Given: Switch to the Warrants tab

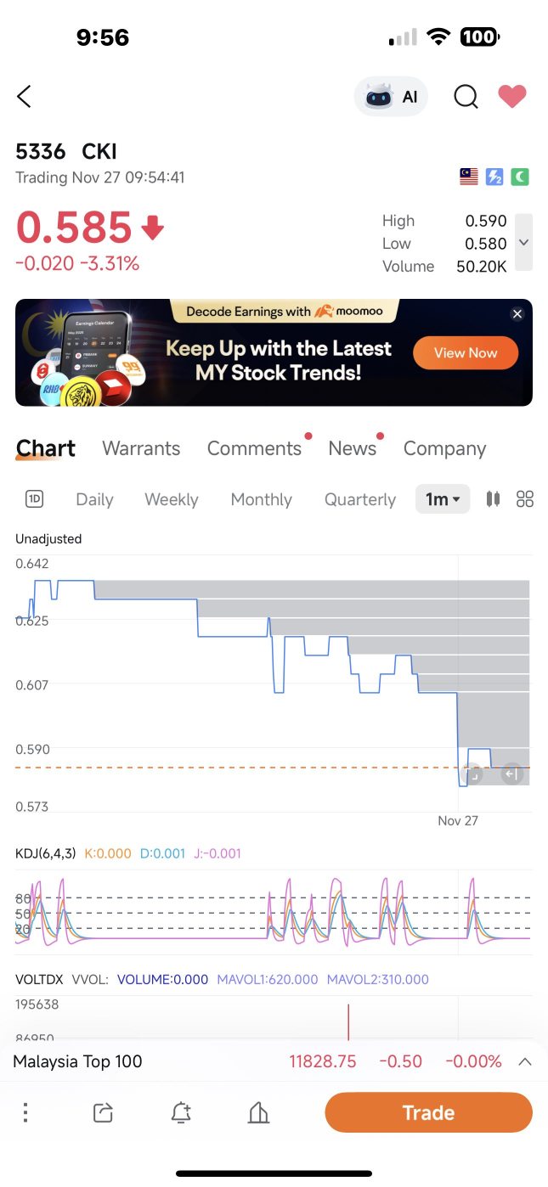Looking at the screenshot, I should tap(141, 448).
